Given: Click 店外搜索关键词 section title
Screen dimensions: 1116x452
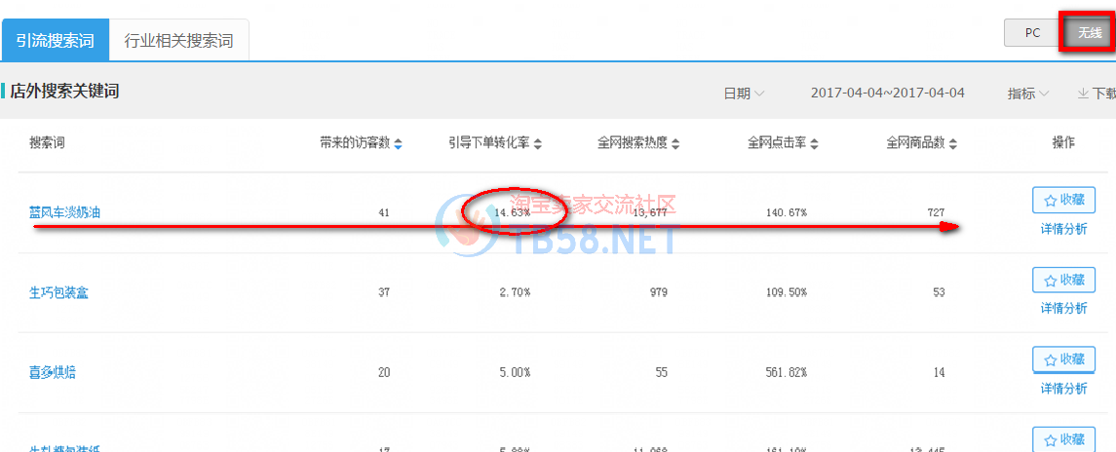Looking at the screenshot, I should coord(64,92).
